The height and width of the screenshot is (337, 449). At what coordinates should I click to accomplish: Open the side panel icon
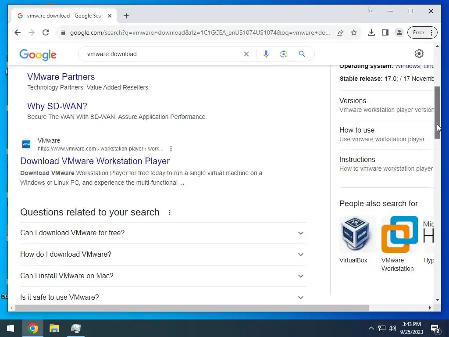pos(385,32)
